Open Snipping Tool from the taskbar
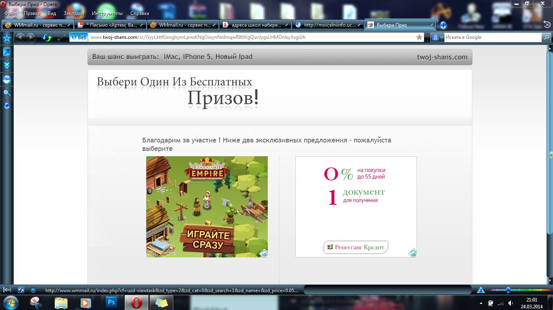553x310 pixels. click(36, 303)
